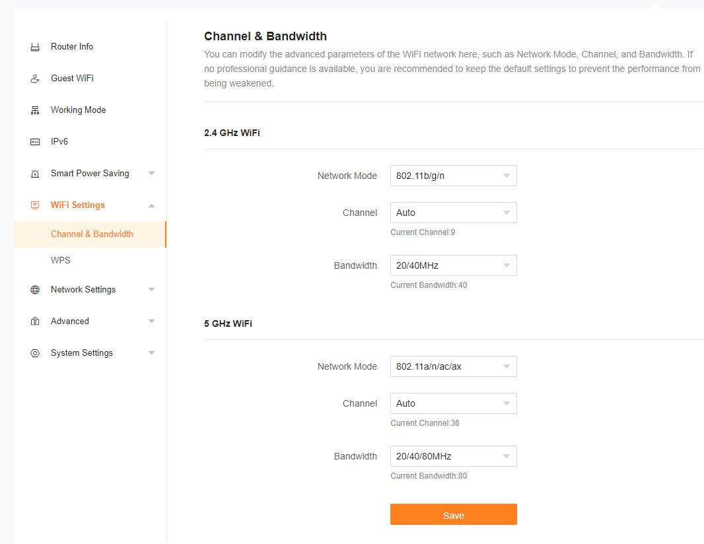
Task: Select the WPS submenu item
Action: 61,260
